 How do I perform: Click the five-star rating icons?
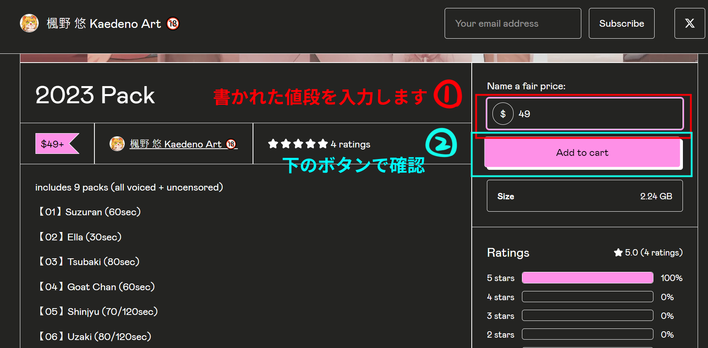[298, 144]
